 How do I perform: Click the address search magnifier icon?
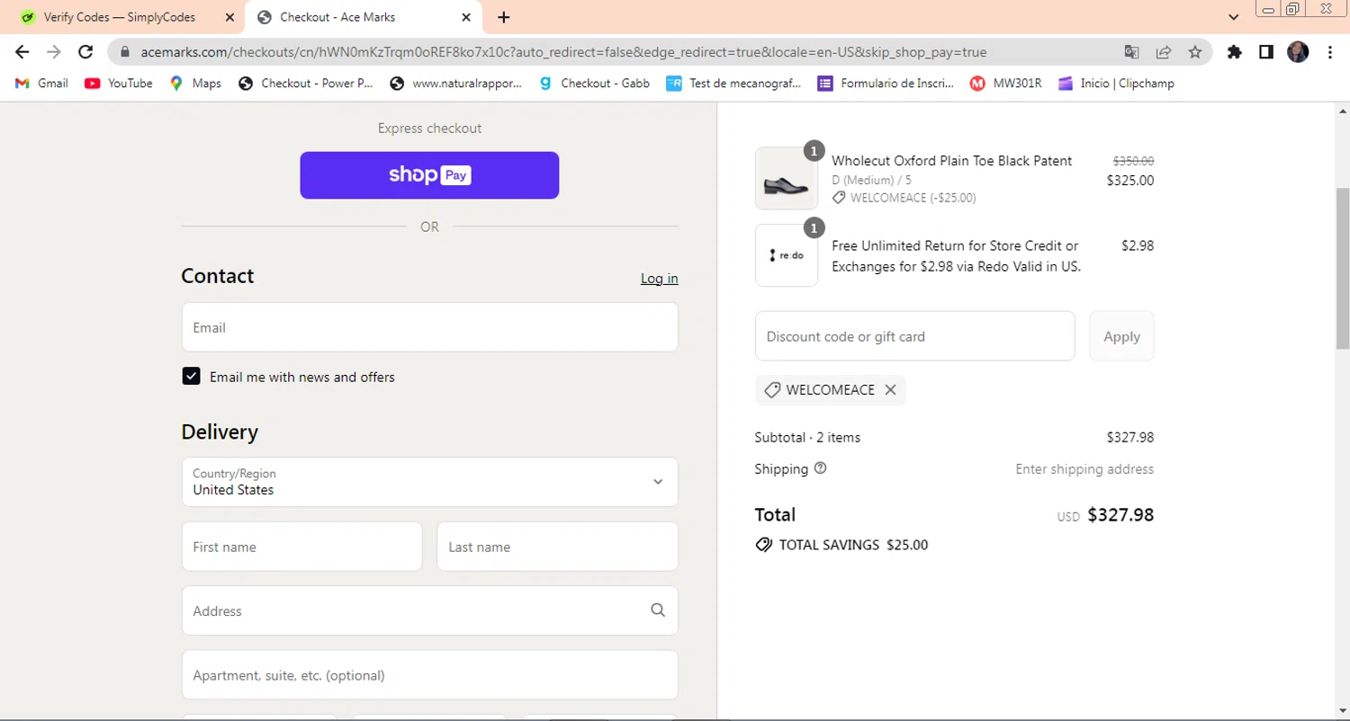(658, 610)
